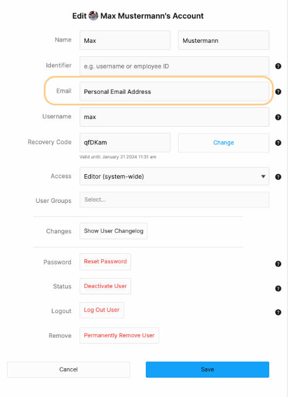Focus the Personal Email Address field
Viewport: 288px width, 397px height.
click(x=174, y=91)
